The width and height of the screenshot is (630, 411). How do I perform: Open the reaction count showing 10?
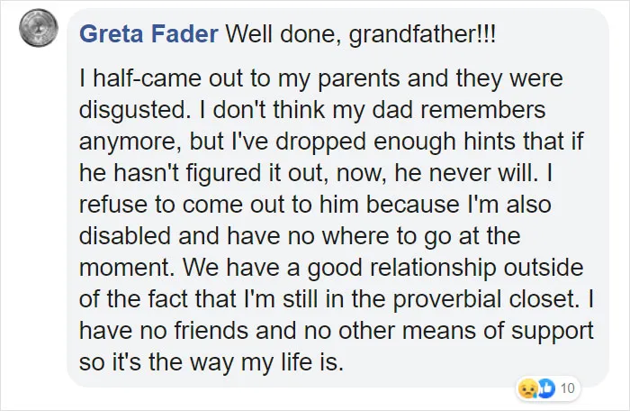click(567, 388)
